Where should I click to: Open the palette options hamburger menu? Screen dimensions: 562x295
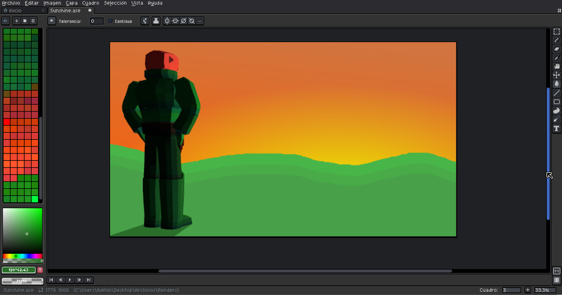[33, 21]
